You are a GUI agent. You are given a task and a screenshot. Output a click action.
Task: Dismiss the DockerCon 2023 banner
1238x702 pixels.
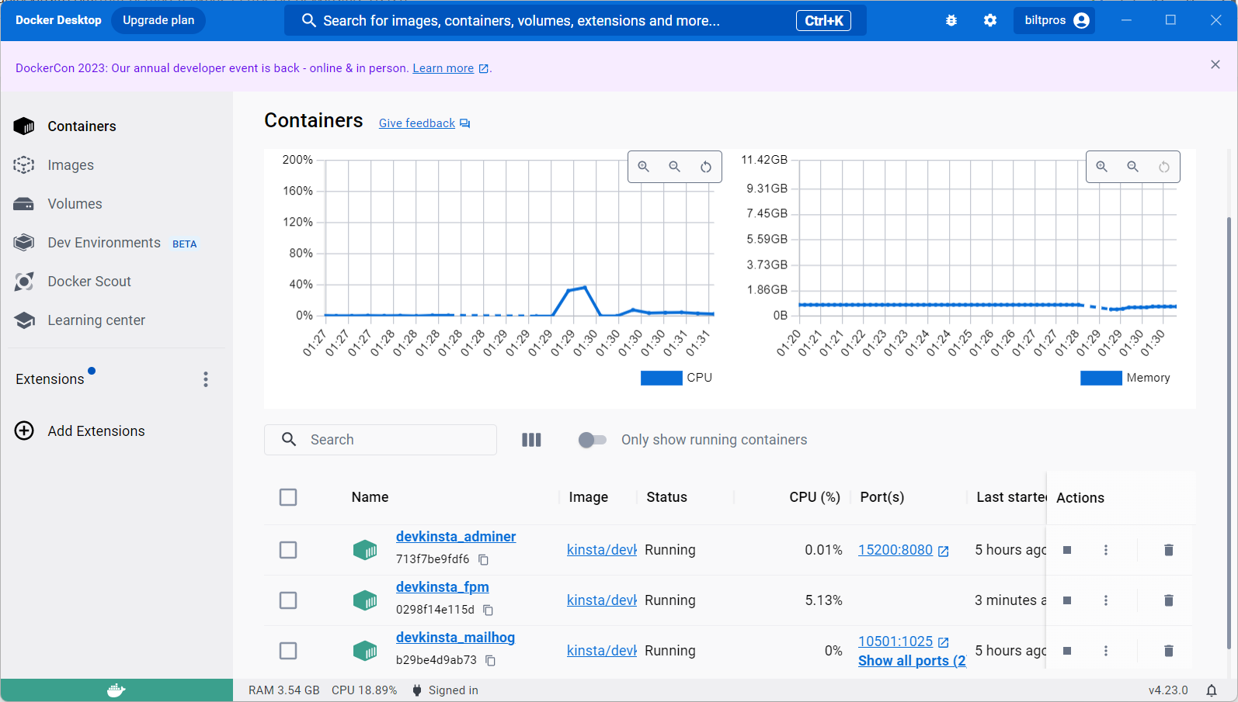(1215, 65)
